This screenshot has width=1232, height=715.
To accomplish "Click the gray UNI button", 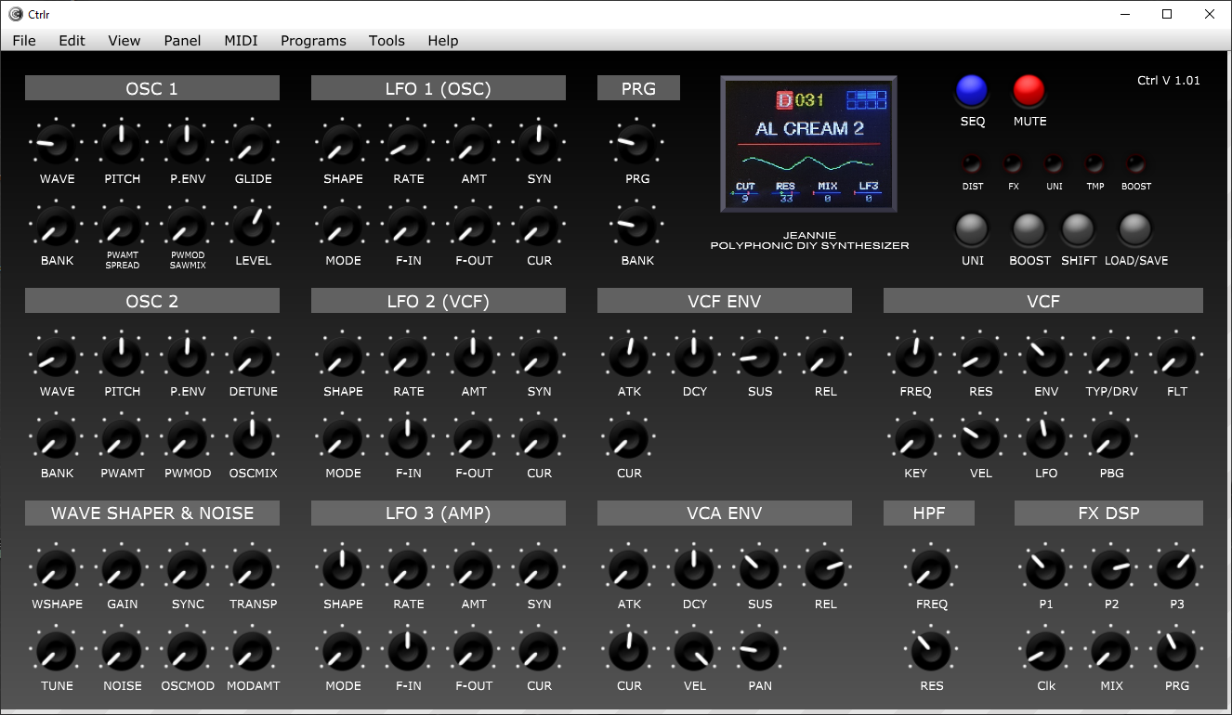I will [972, 229].
